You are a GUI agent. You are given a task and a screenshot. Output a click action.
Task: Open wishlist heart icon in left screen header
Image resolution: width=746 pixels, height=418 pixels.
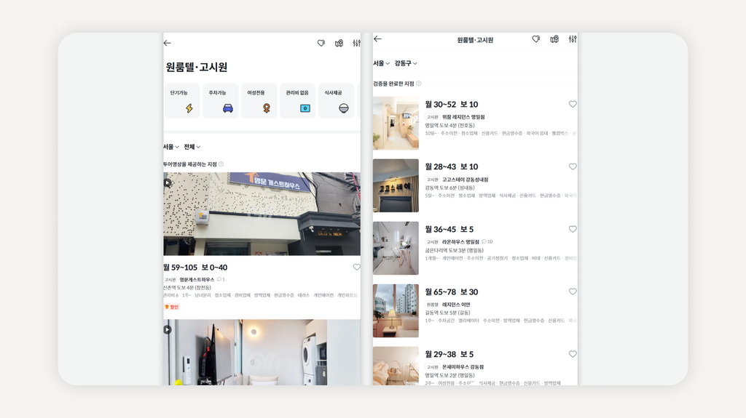[x=321, y=43]
